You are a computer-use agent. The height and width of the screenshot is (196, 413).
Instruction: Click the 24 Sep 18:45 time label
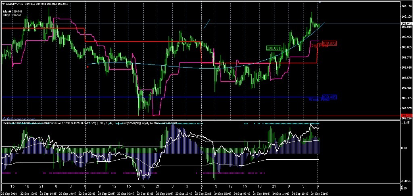[x=301, y=193]
